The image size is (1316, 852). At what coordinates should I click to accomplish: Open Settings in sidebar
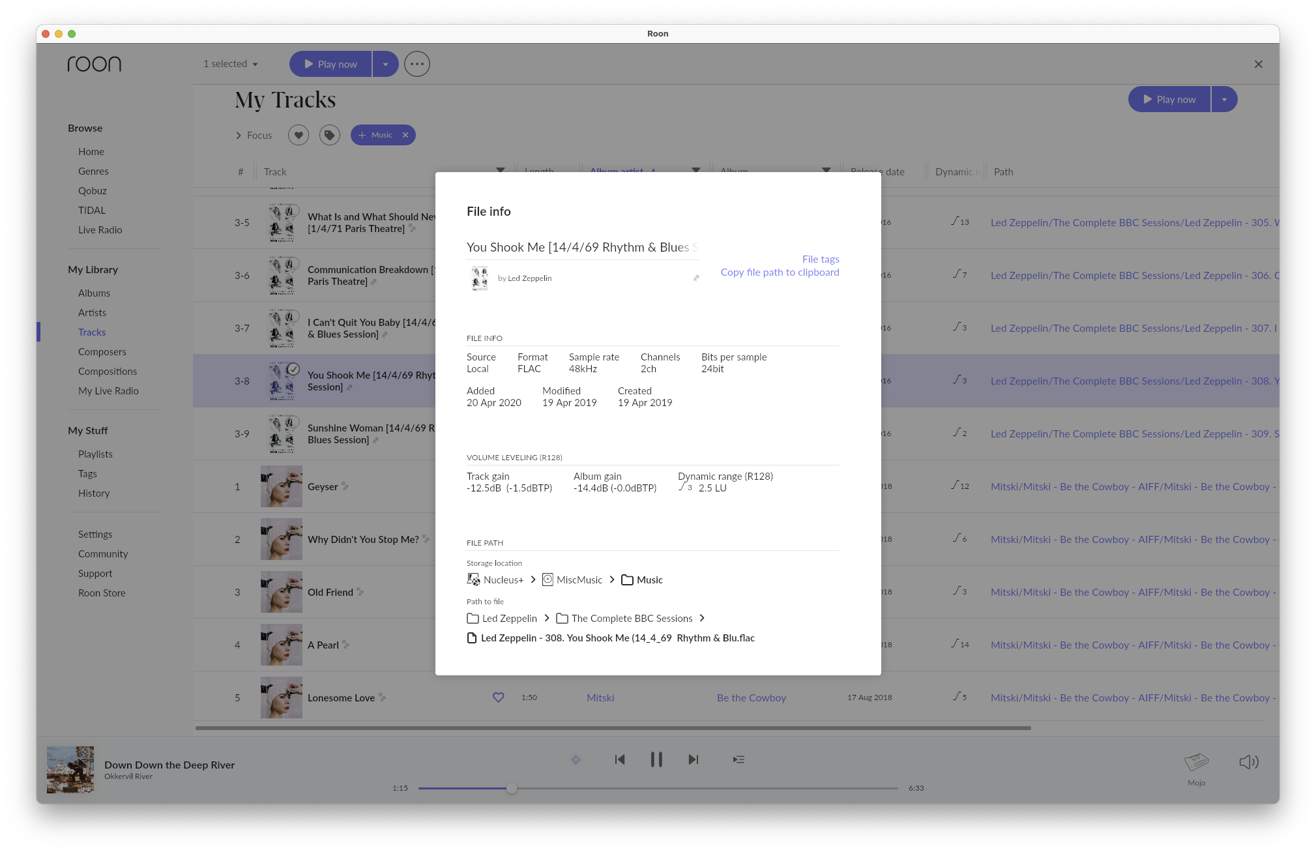(95, 534)
